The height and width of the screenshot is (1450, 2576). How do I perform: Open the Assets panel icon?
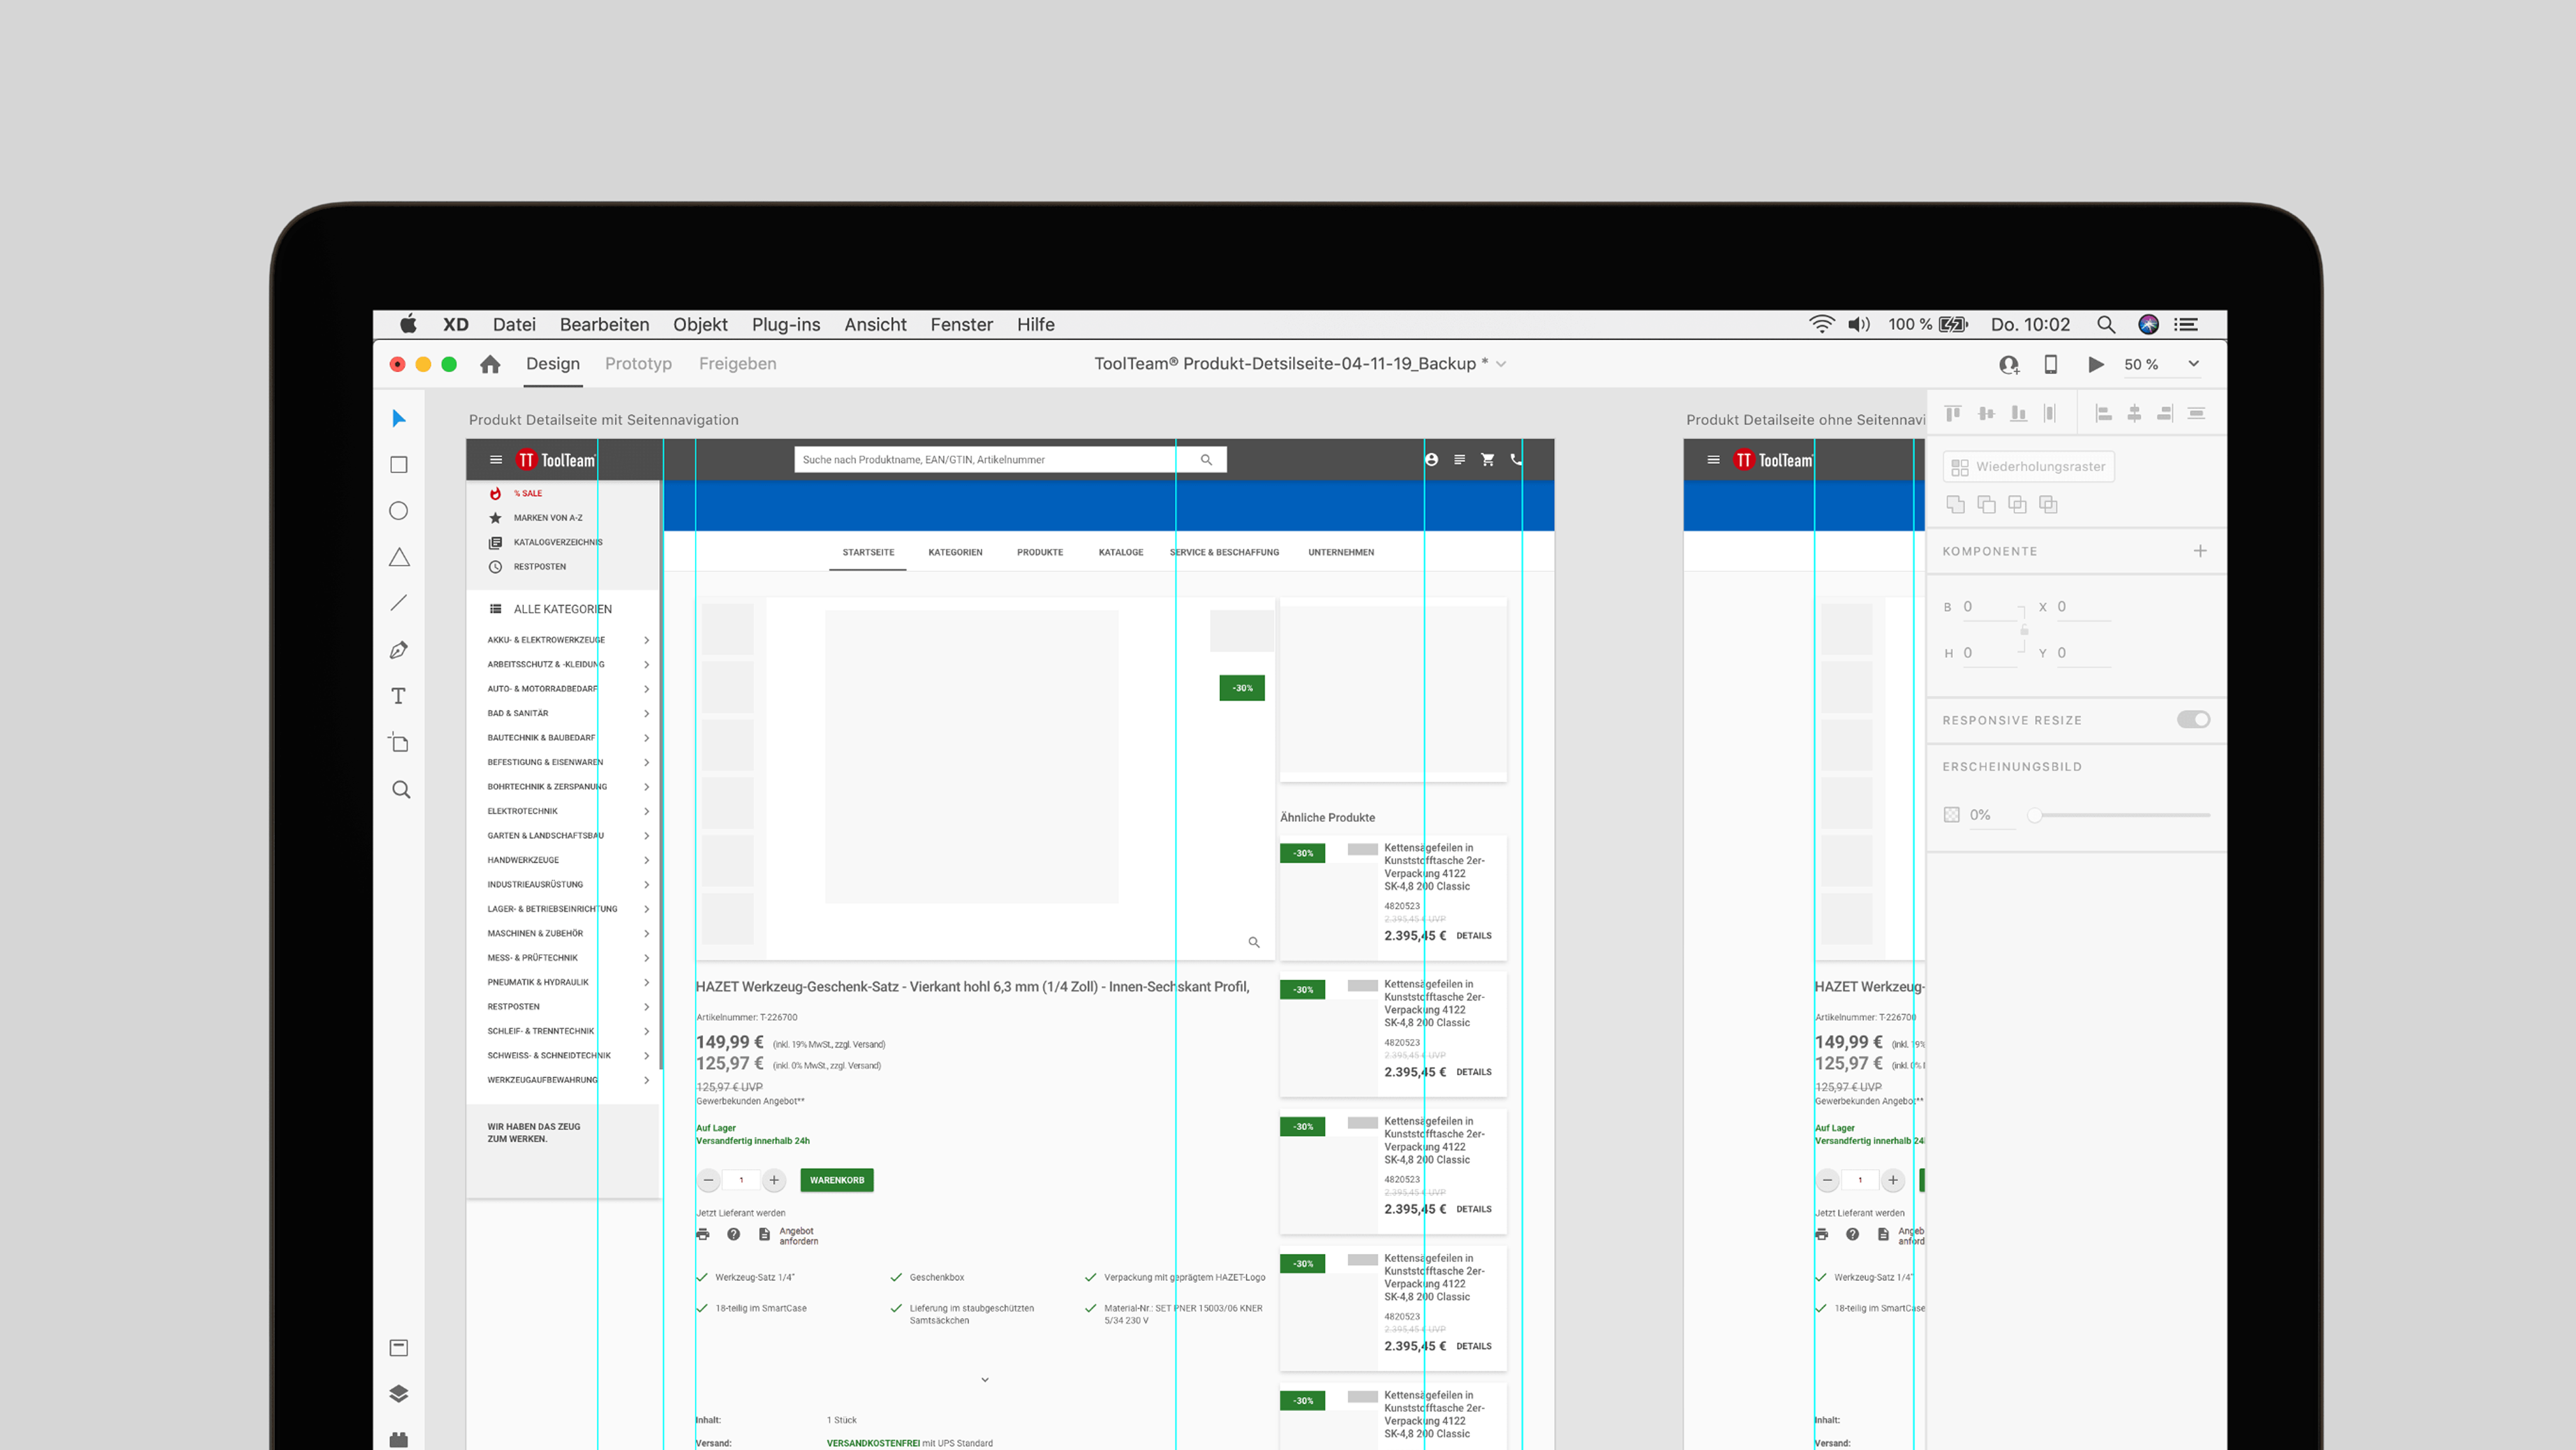pyautogui.click(x=399, y=1347)
